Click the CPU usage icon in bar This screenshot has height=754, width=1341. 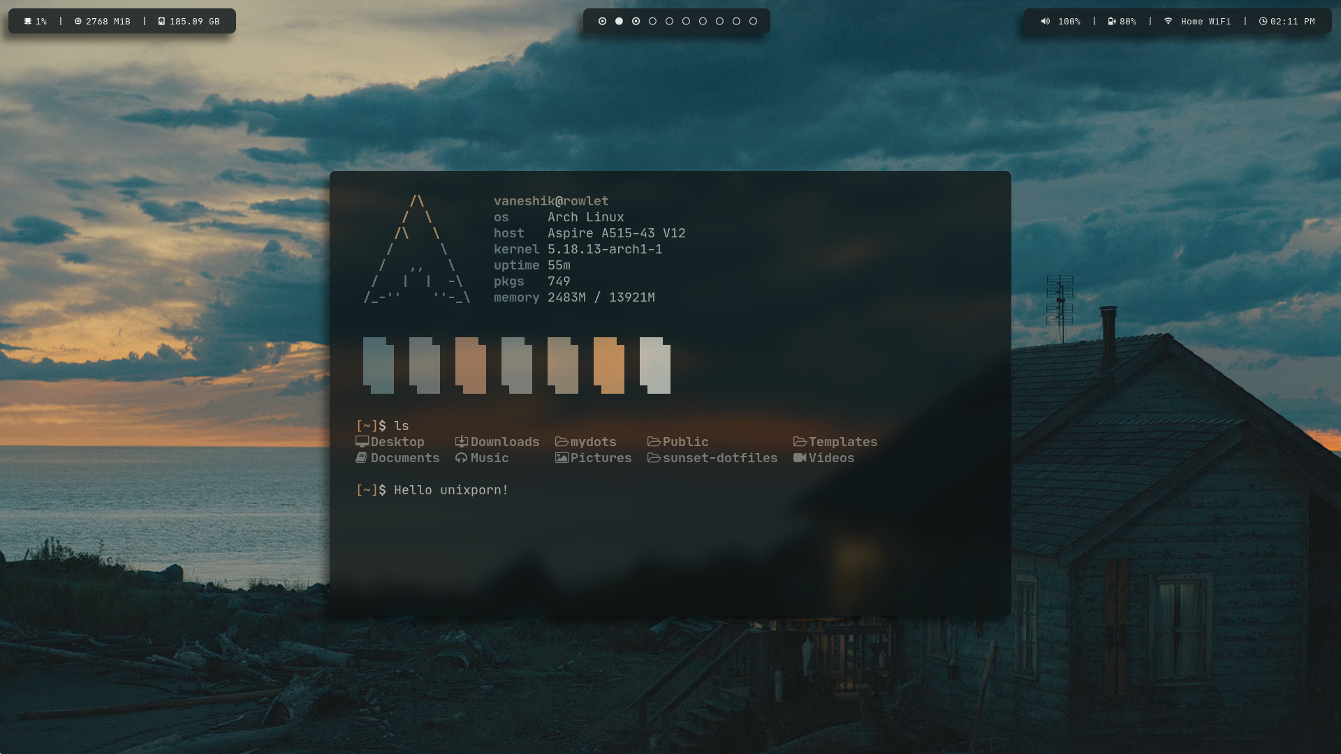[28, 22]
